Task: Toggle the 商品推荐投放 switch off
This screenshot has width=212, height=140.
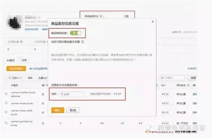Action: pos(76,33)
